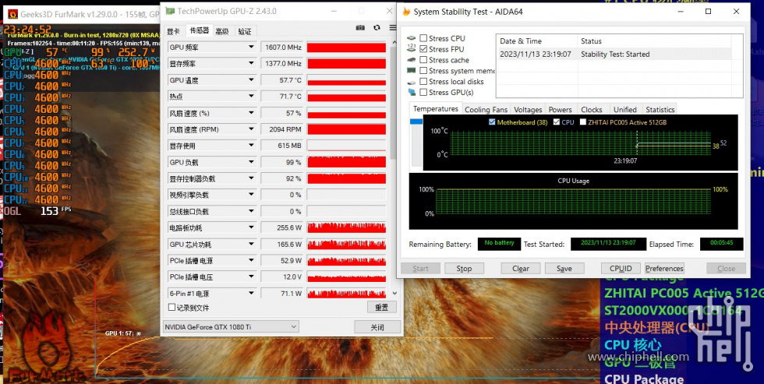Open the GPU 负载 sensor dropdown
Viewport: 764px width, 384px height.
251,162
